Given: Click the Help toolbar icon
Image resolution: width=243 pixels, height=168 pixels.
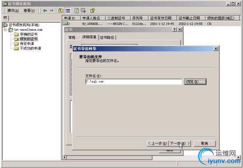Looking at the screenshot, I should pos(93,10).
